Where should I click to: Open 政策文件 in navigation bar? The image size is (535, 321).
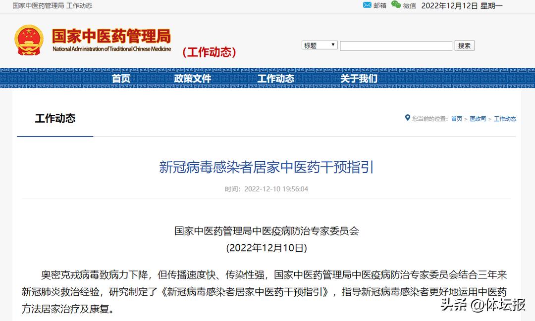(193, 79)
